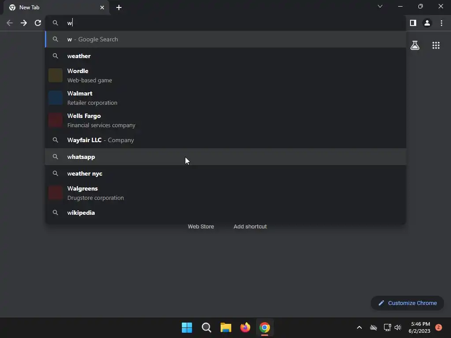Viewport: 451px width, 338px height.
Task: Choose the Walmart retailer suggestion
Action: (x=225, y=98)
